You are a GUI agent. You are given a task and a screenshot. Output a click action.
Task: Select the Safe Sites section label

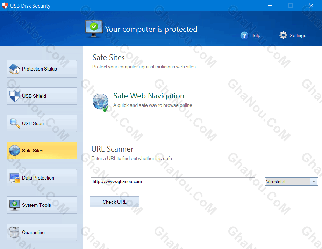33,151
